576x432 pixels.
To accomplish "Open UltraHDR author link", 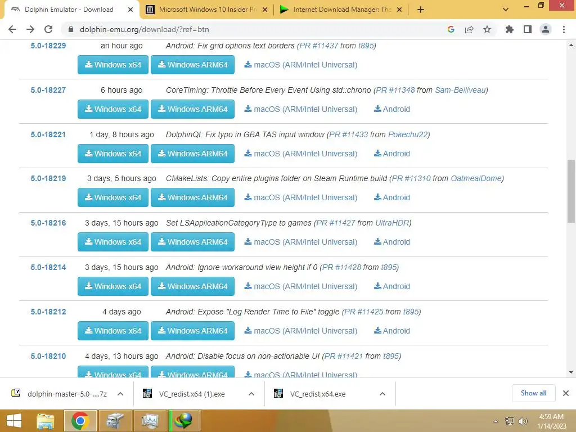I will point(392,223).
